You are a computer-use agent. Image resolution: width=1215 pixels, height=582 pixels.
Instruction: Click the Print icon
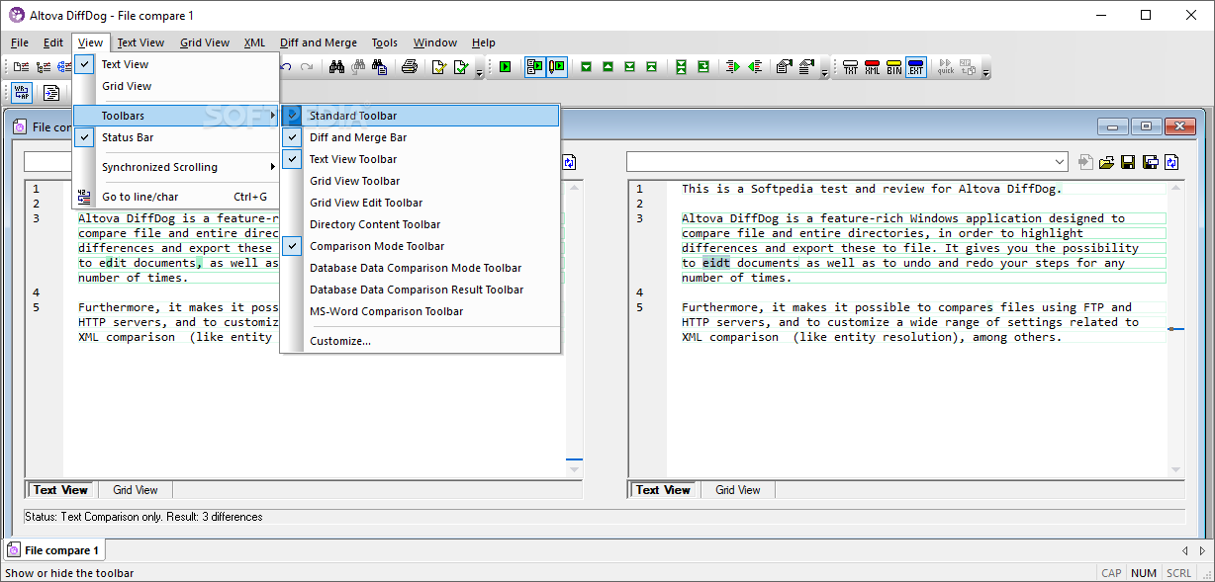(409, 67)
